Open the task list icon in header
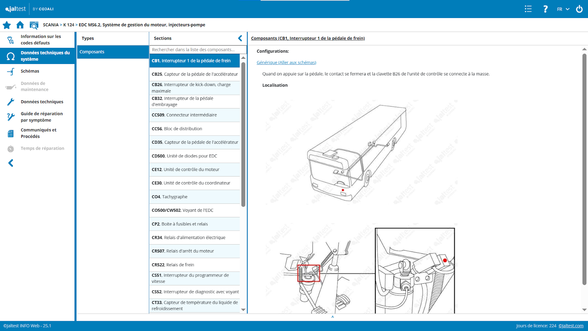 (528, 9)
